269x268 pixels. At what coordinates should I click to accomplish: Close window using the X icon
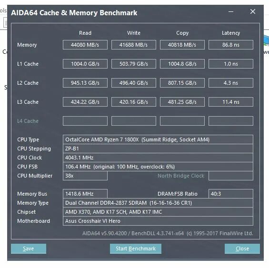point(252,12)
